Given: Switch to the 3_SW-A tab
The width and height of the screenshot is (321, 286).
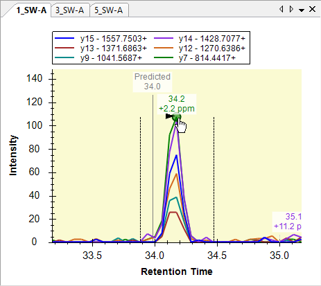Looking at the screenshot, I should (x=69, y=10).
